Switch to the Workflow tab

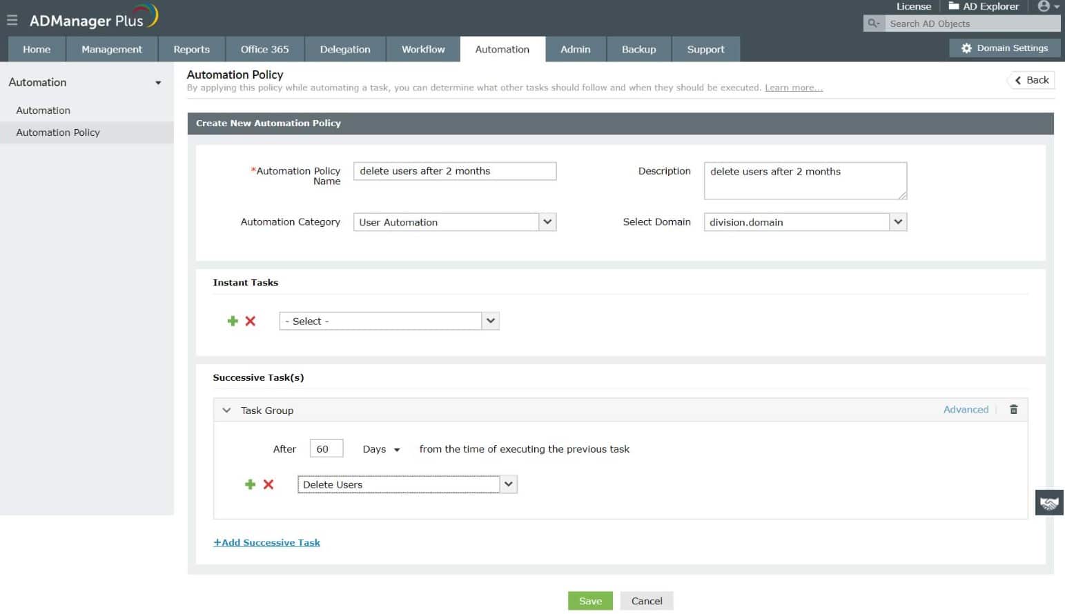pyautogui.click(x=422, y=49)
